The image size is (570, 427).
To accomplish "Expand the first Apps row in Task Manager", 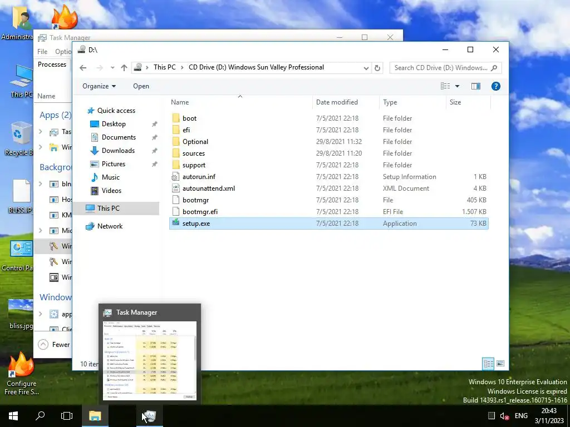I will [x=41, y=131].
